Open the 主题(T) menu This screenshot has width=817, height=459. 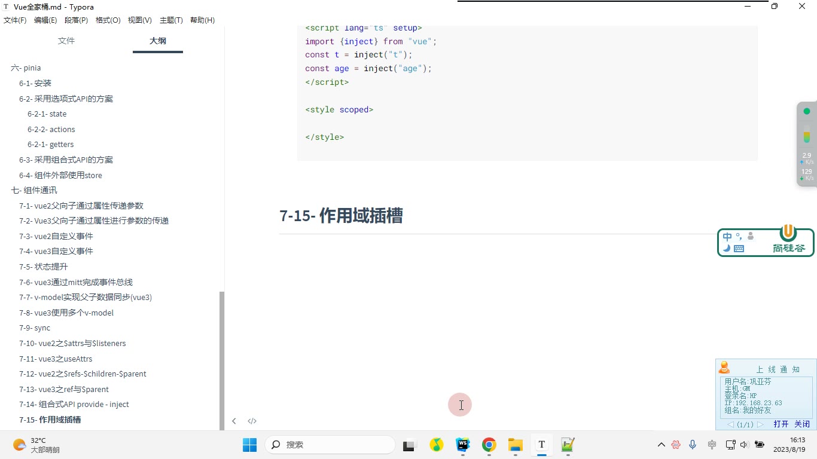(x=171, y=20)
